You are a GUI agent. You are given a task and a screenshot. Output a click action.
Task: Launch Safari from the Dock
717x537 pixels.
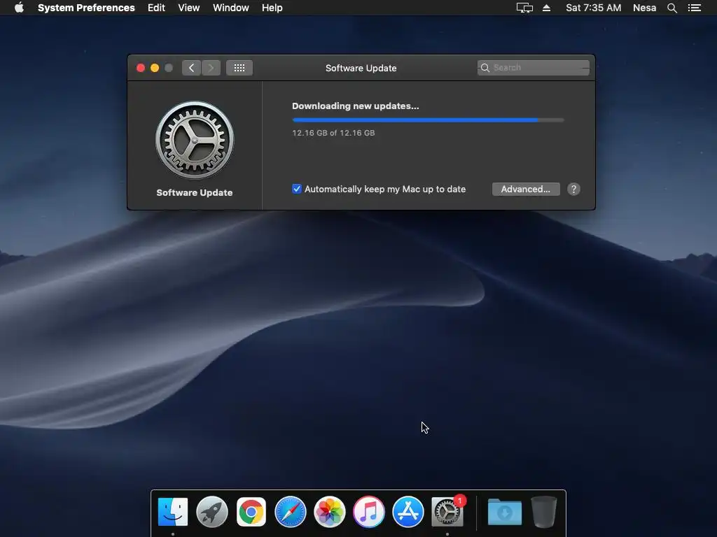[x=291, y=512]
